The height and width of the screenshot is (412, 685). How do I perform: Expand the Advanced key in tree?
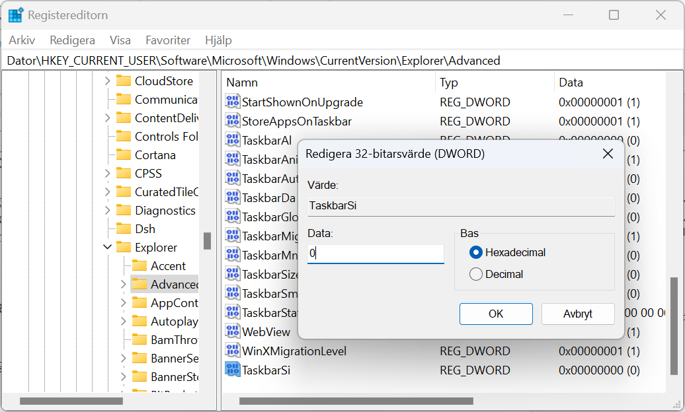coord(123,285)
